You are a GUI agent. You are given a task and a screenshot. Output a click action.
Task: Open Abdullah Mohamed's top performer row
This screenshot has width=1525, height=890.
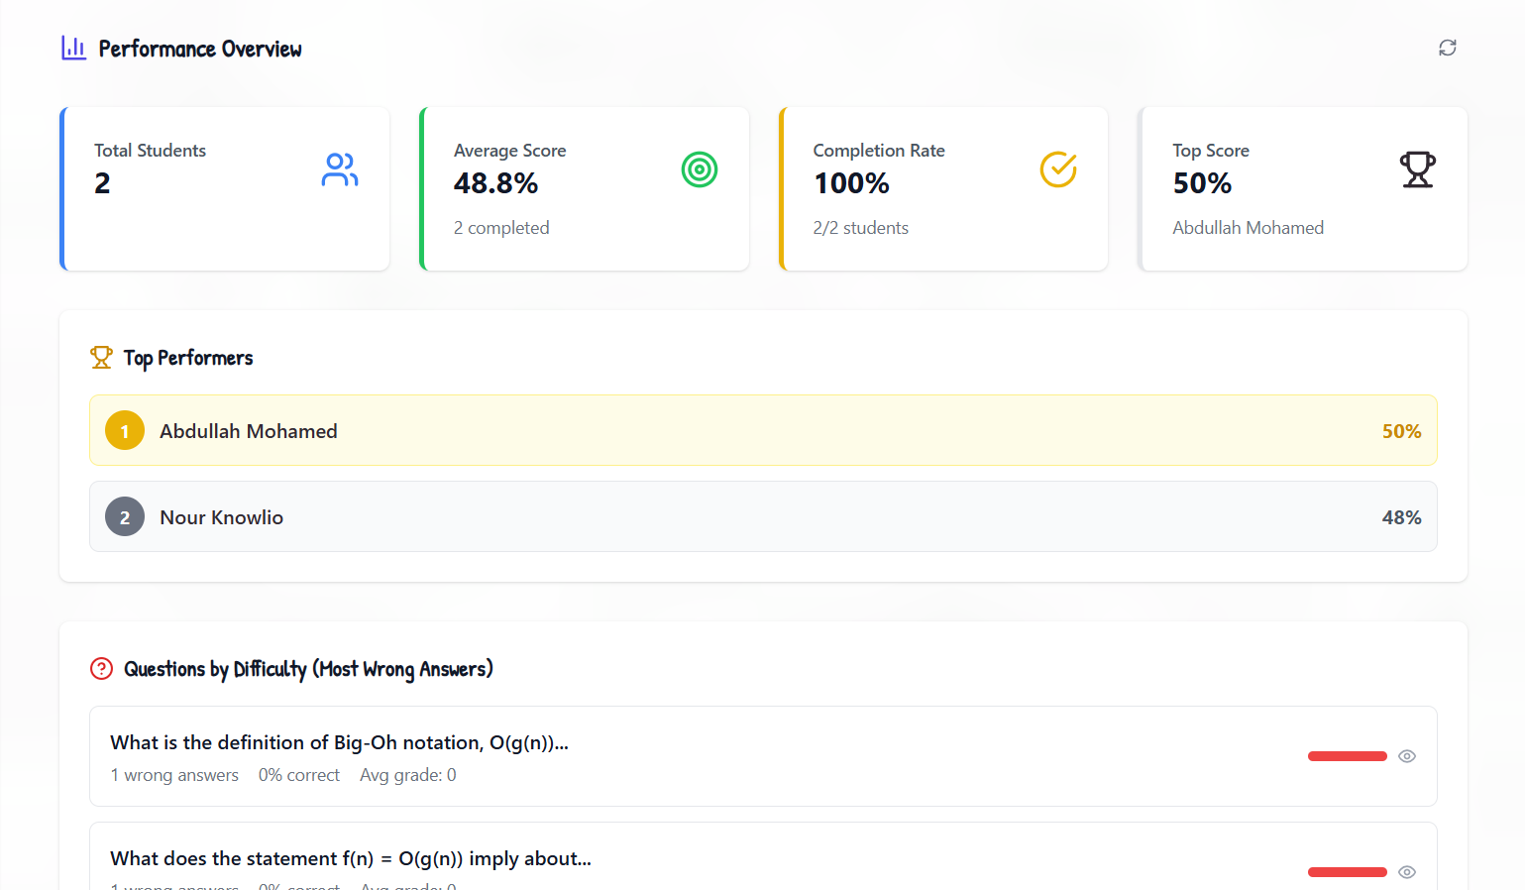763,431
